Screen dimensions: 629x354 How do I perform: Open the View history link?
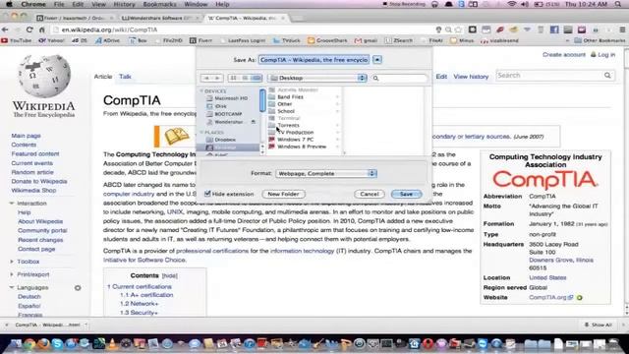tap(471, 77)
